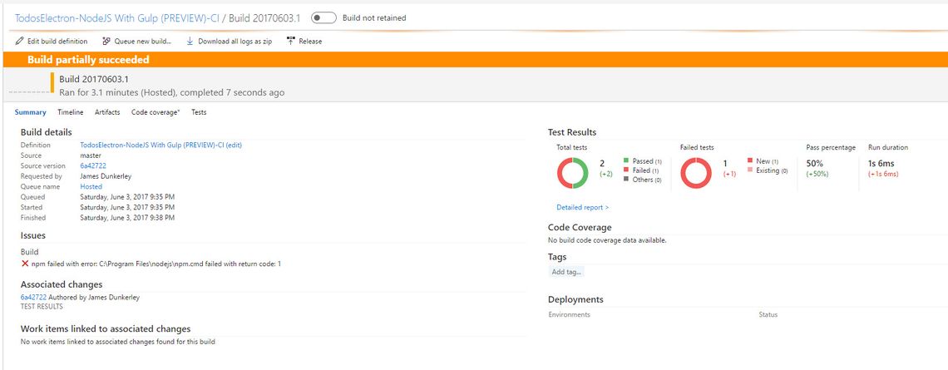Open the Summary tab
This screenshot has height=370, width=948.
pyautogui.click(x=30, y=112)
